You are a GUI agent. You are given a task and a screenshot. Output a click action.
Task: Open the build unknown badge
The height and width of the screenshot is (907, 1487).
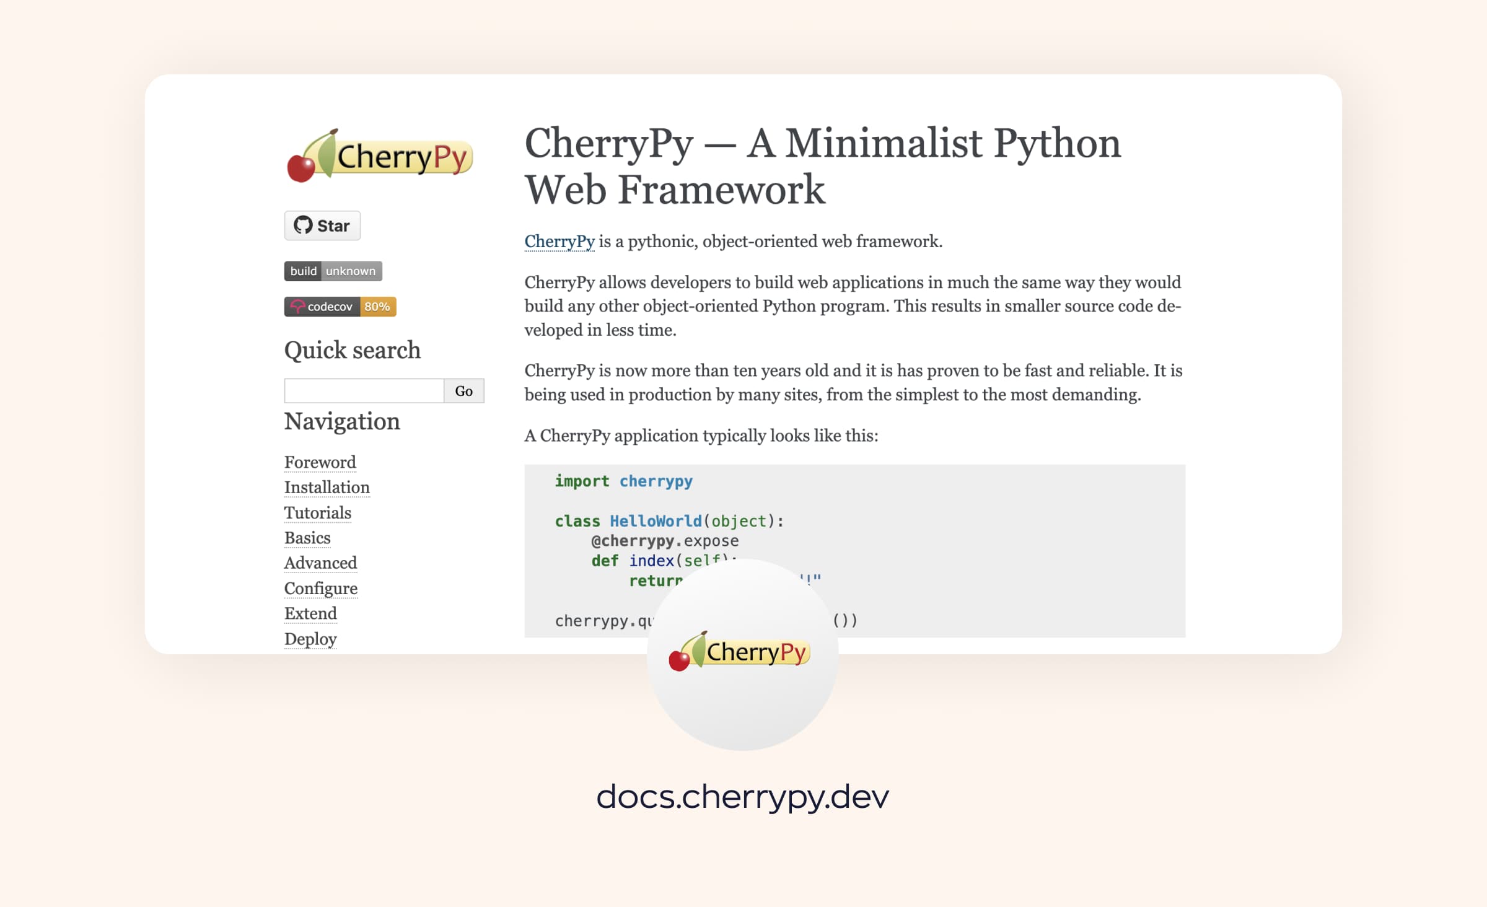pyautogui.click(x=333, y=271)
